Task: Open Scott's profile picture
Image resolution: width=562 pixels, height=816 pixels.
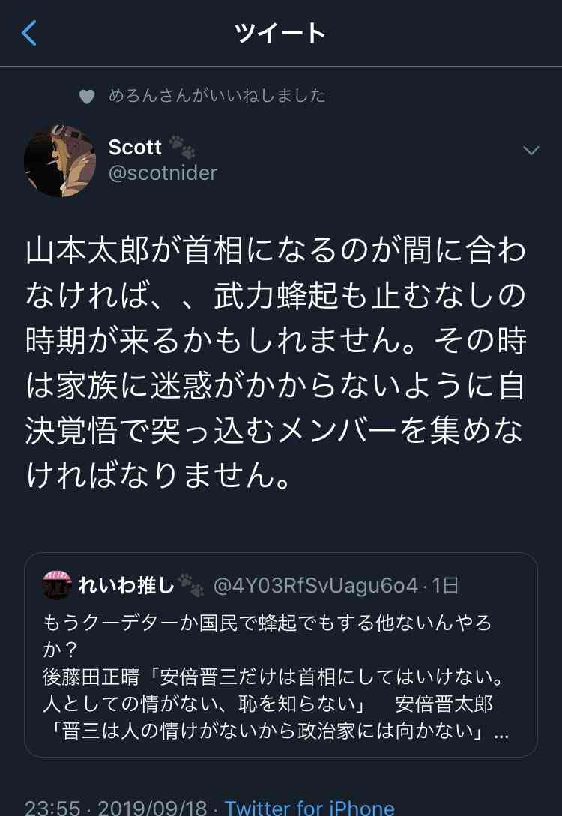Action: click(60, 161)
